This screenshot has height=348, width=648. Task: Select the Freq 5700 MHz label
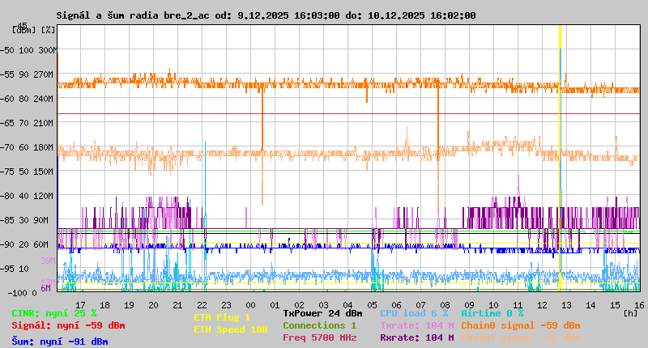(x=319, y=337)
